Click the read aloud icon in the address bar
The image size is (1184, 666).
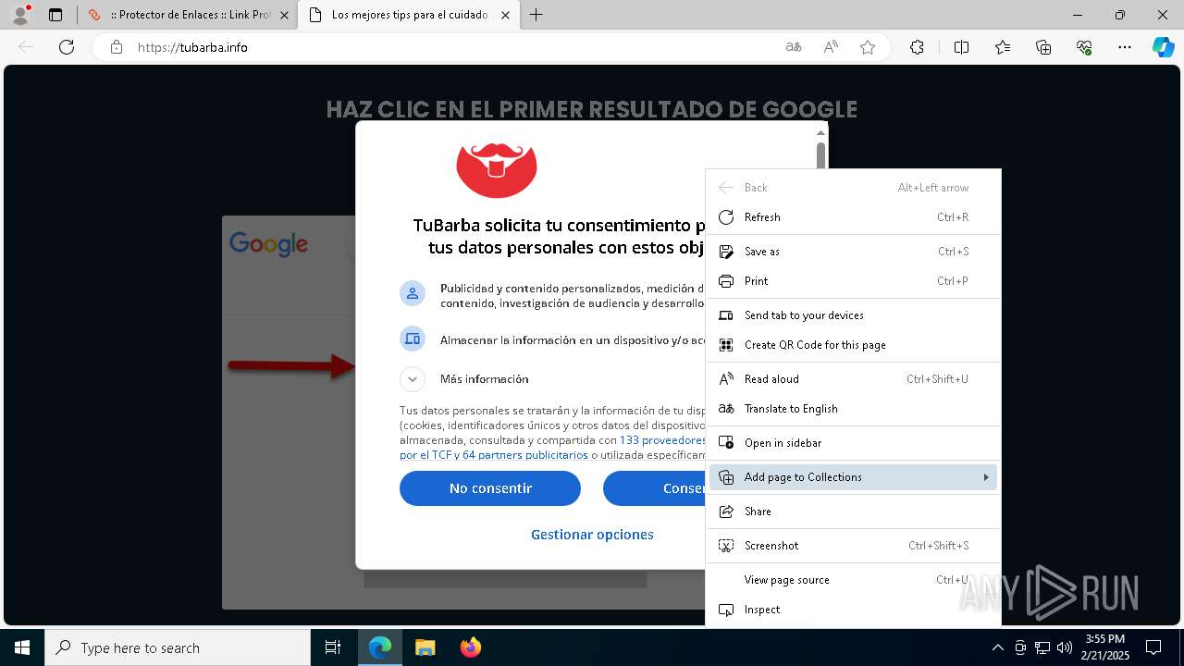coord(831,47)
